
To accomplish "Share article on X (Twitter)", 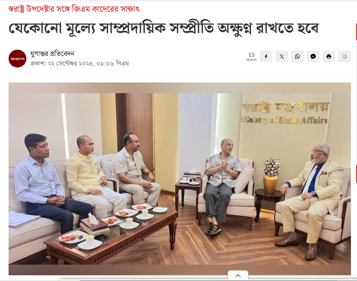I will click(282, 56).
